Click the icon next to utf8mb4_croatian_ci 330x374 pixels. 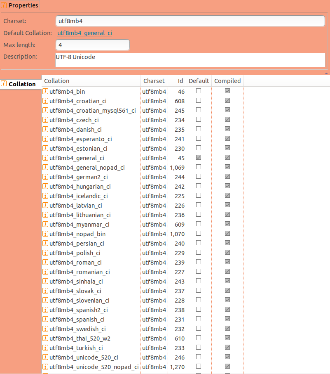point(45,101)
